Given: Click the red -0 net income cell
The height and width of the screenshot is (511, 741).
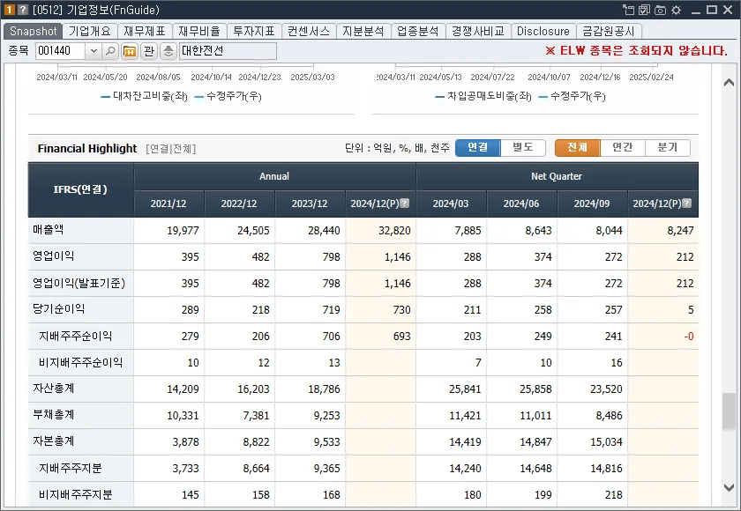Looking at the screenshot, I should [663, 337].
